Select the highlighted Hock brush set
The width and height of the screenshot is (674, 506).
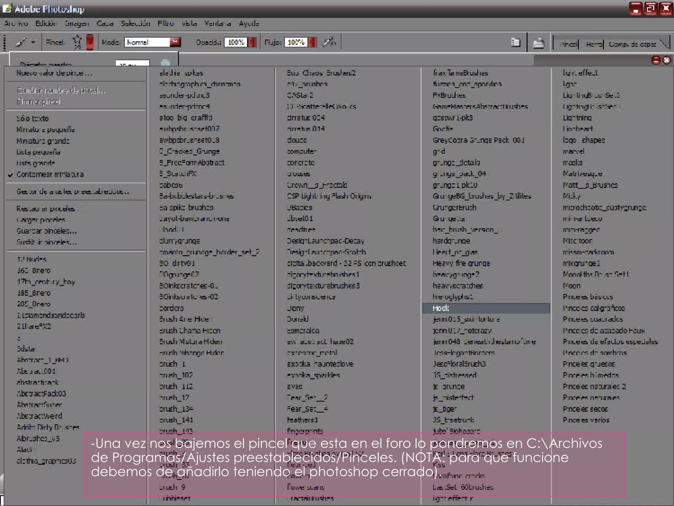(x=441, y=308)
